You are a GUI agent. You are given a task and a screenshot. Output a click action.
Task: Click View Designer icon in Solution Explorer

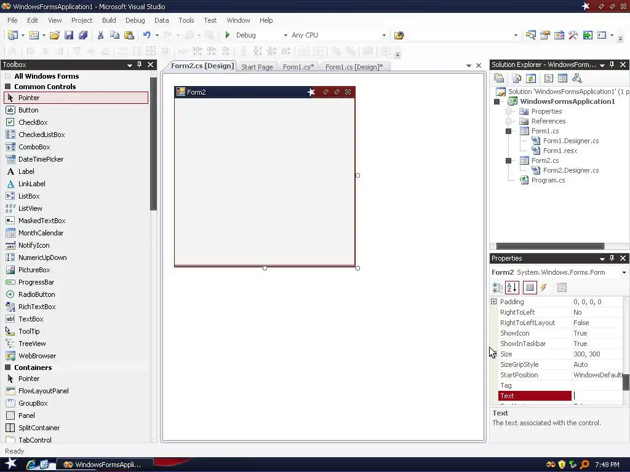pyautogui.click(x=562, y=78)
